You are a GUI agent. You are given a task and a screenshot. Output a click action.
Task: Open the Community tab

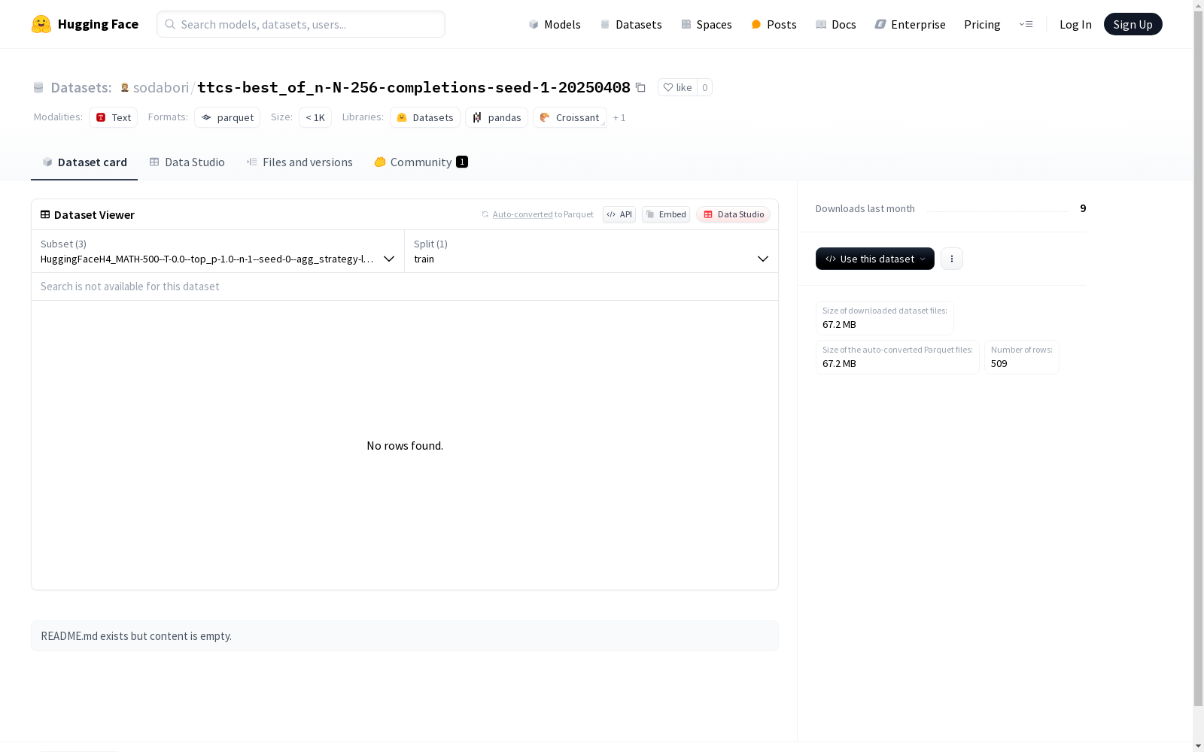tap(421, 162)
